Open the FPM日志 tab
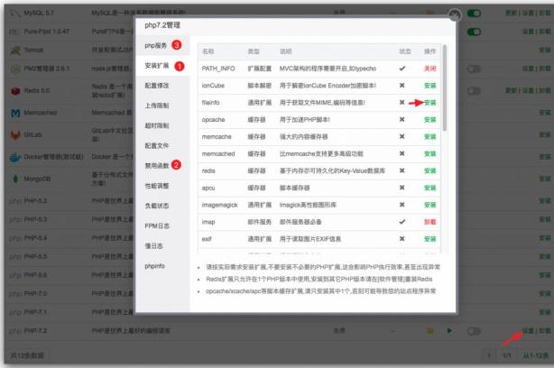This screenshot has width=554, height=368. [x=157, y=226]
